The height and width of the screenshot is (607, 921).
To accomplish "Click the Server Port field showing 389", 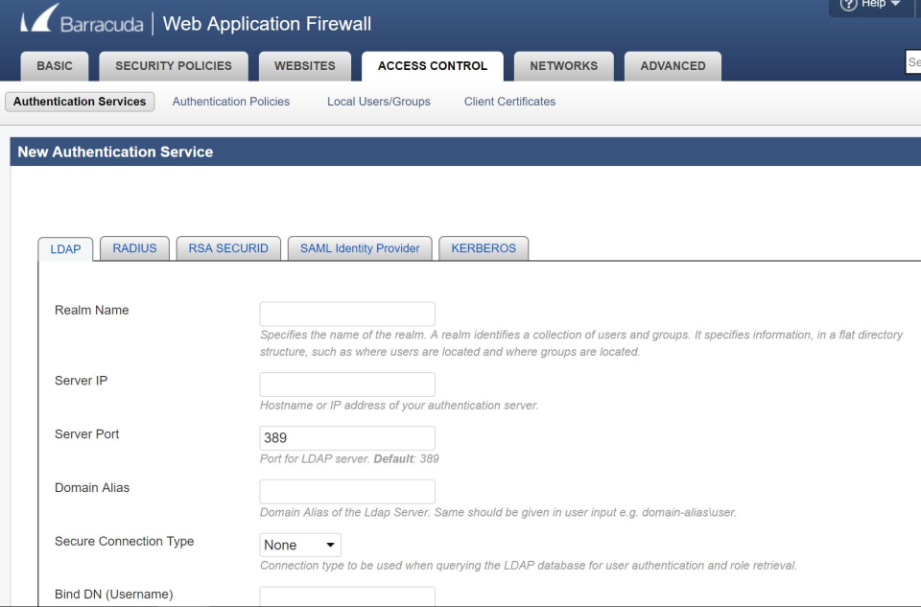I will (x=346, y=438).
